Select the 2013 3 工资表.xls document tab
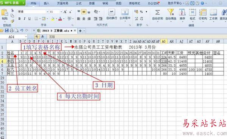The height and width of the screenshot is (139, 227). pyautogui.click(x=56, y=31)
